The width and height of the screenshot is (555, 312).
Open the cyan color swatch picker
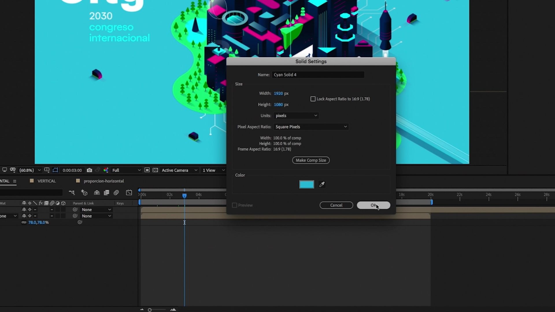pyautogui.click(x=307, y=184)
